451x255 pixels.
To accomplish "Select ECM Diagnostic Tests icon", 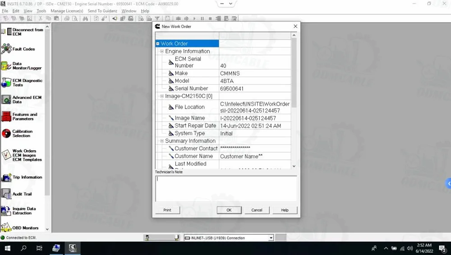I will pyautogui.click(x=6, y=83).
